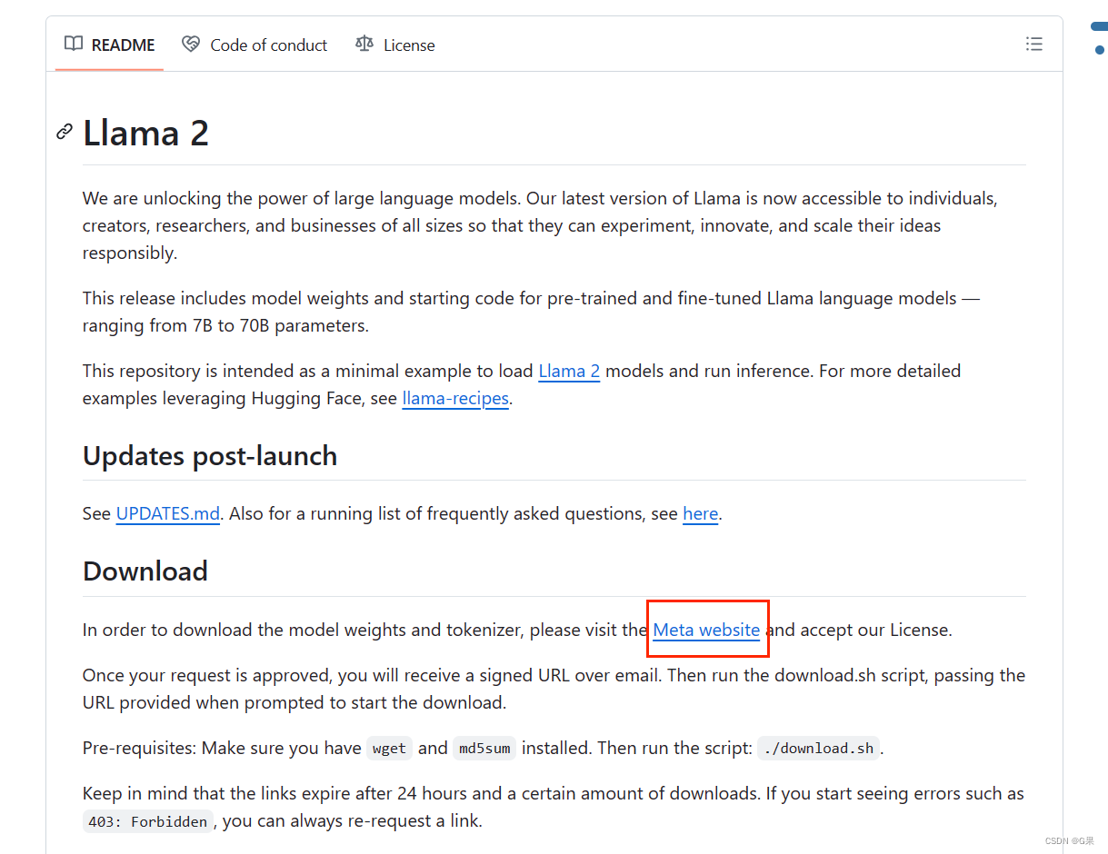This screenshot has height=854, width=1108.
Task: Switch to the Code of conduct tab
Action: click(255, 45)
